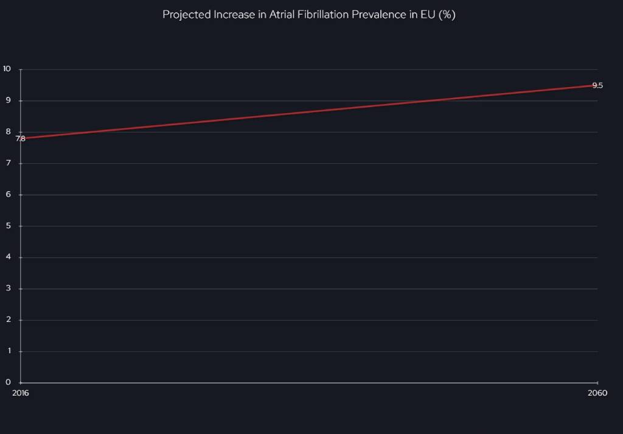Click the y-axis tick label 5
Screen dimensions: 623x434
[9, 226]
